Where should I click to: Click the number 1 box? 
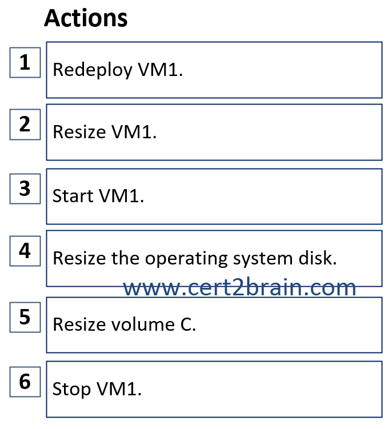[x=25, y=62]
